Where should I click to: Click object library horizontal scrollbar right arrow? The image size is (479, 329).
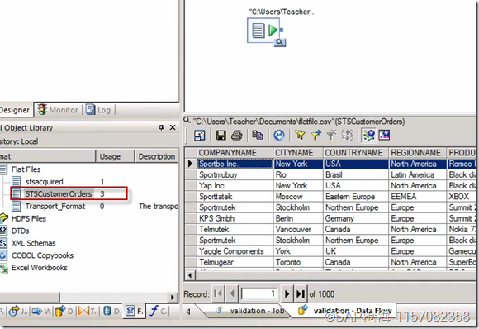173,297
